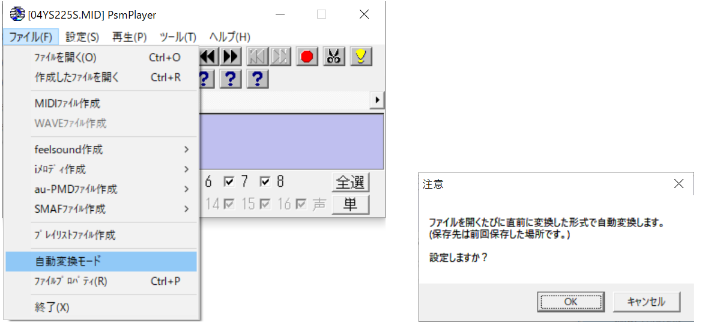This screenshot has width=702, height=325.
Task: Open the 設定(S) menu
Action: (x=82, y=37)
